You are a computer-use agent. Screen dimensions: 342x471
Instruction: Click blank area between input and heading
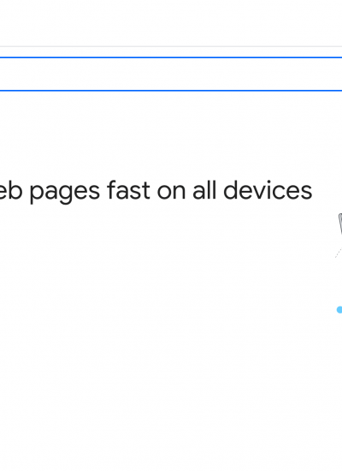pyautogui.click(x=171, y=135)
